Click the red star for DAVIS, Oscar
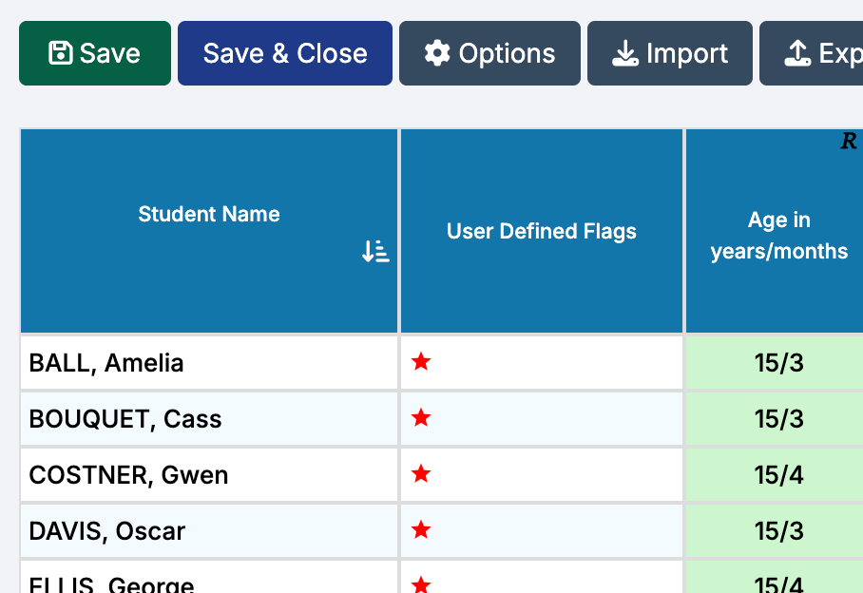Screen dimensions: 863x593 [421, 529]
